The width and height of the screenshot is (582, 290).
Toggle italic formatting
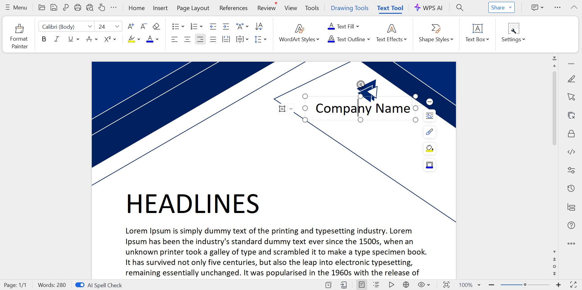coord(57,39)
